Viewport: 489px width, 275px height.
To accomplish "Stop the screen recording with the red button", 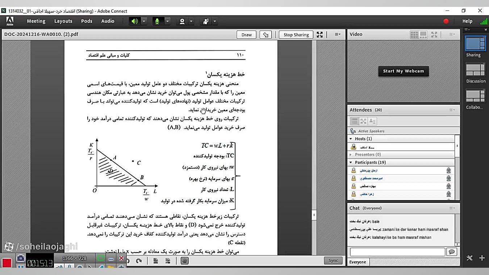I will point(7,263).
